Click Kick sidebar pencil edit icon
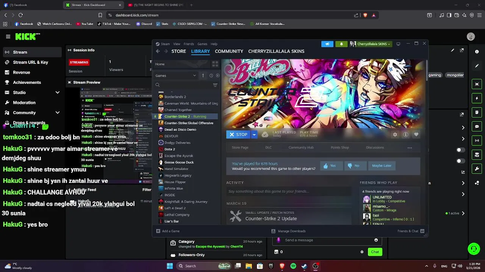The width and height of the screenshot is (485, 272). (x=477, y=66)
